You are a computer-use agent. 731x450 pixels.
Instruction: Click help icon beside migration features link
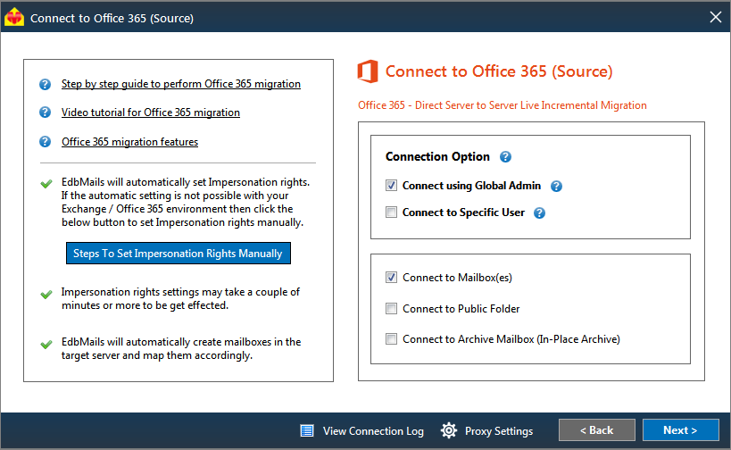45,142
